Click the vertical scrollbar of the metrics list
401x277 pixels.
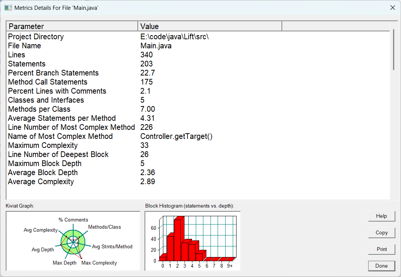(393, 49)
